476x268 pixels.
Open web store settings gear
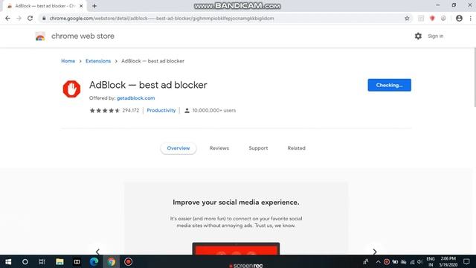tap(418, 36)
